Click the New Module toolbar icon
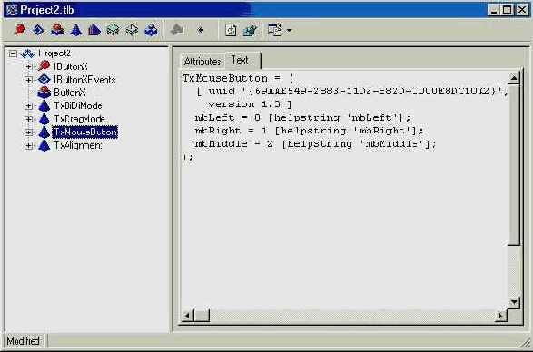This screenshot has height=352, width=533. pyautogui.click(x=151, y=30)
